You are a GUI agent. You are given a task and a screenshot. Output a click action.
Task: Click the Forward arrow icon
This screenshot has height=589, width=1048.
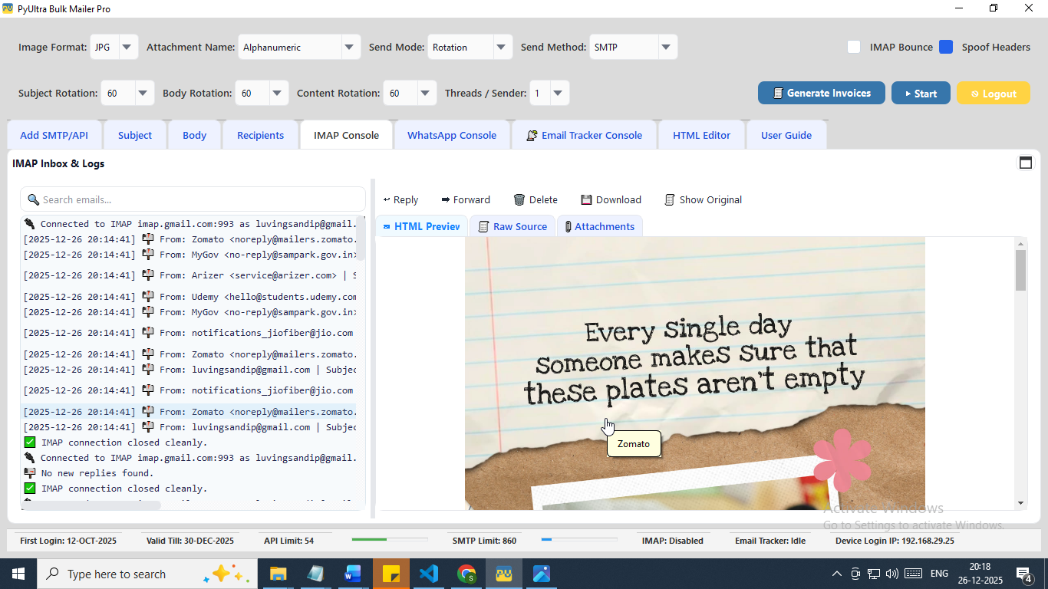tap(446, 199)
